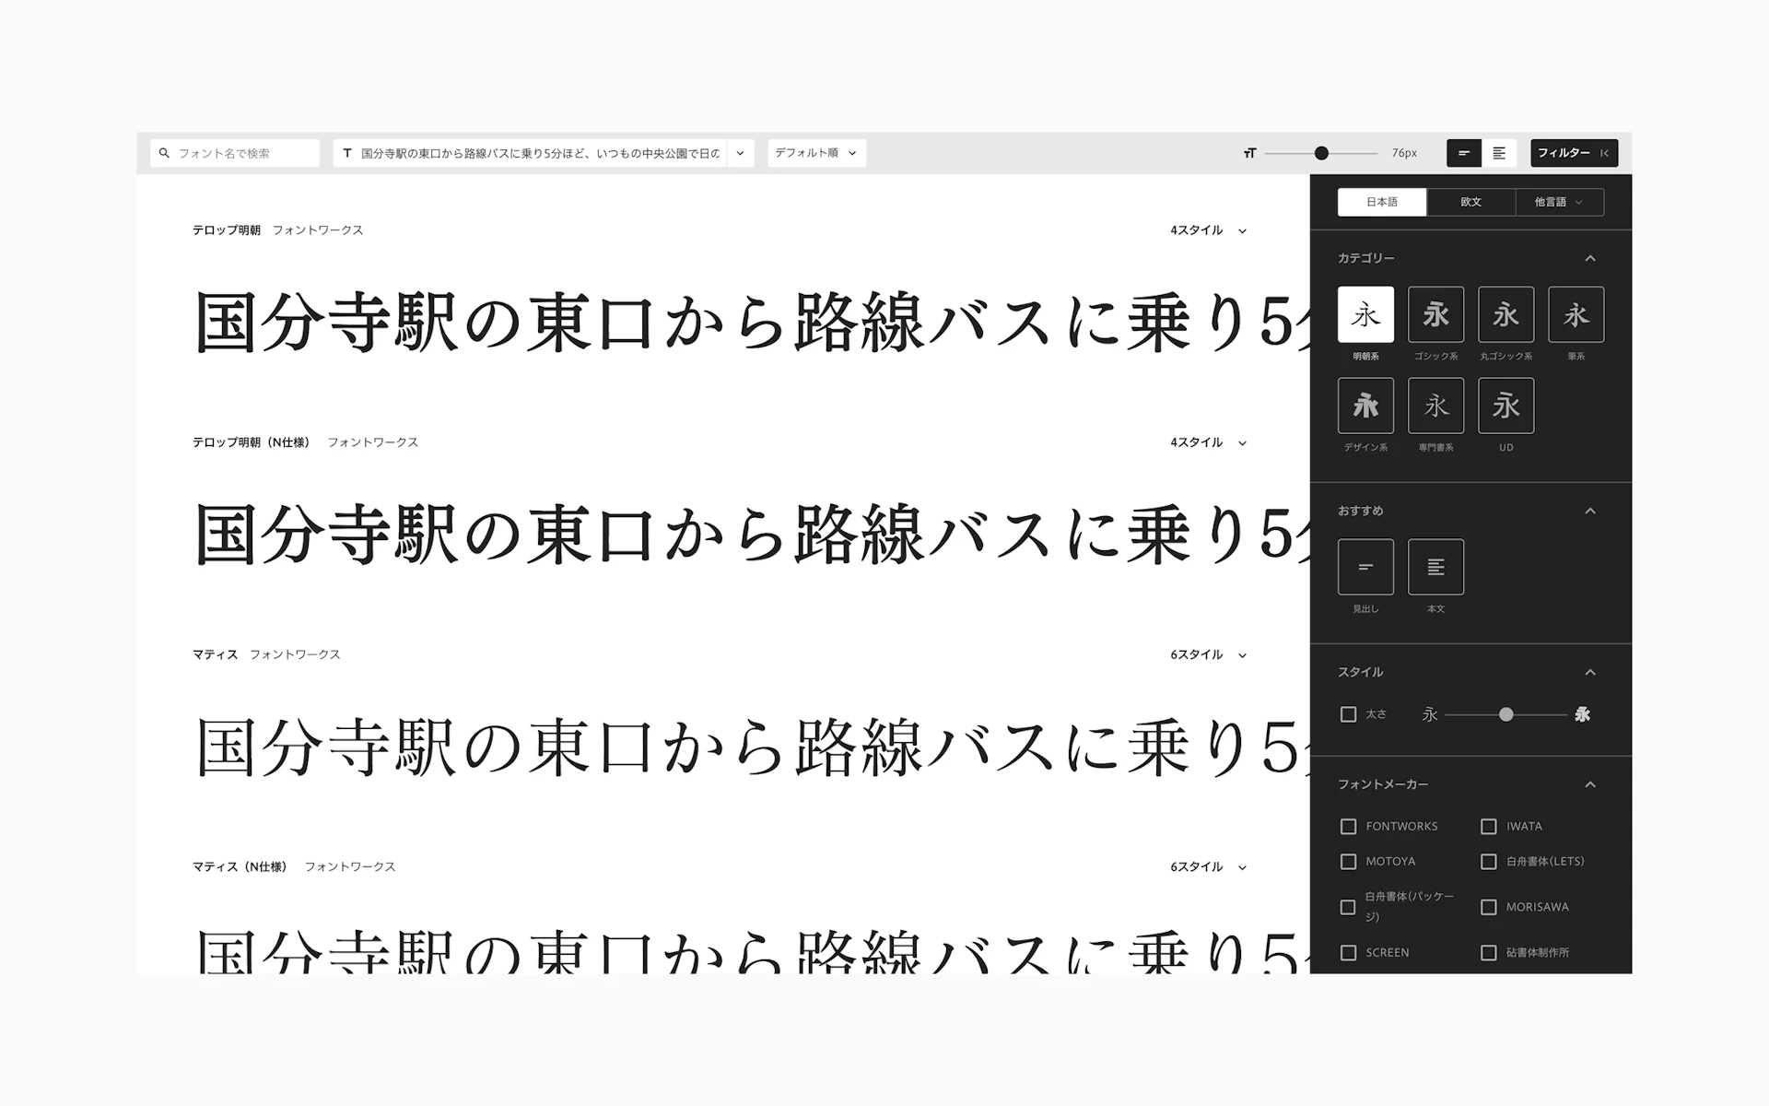Image resolution: width=1769 pixels, height=1106 pixels.
Task: Adjust the font size slider handle
Action: pos(1321,153)
